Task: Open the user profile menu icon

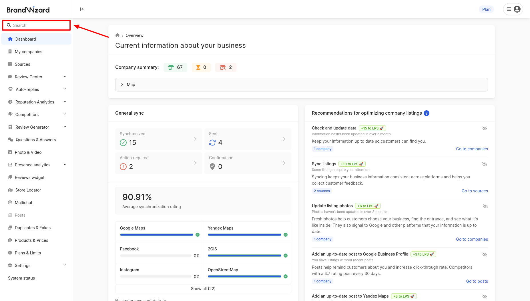Action: pos(517,9)
